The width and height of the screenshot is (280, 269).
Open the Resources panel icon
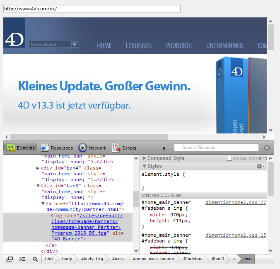(x=45, y=148)
